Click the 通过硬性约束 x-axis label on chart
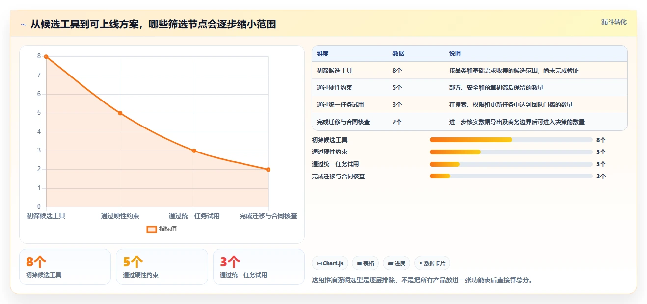The image size is (647, 304). point(120,216)
